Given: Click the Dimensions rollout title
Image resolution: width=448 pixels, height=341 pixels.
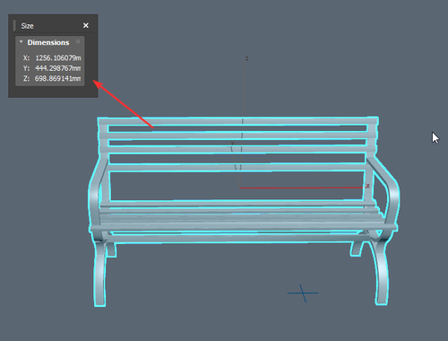Looking at the screenshot, I should (48, 42).
